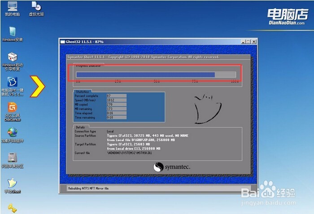
Task: Click the Symantec Ghost 11.5.1 copyright header
Action: [x=143, y=57]
